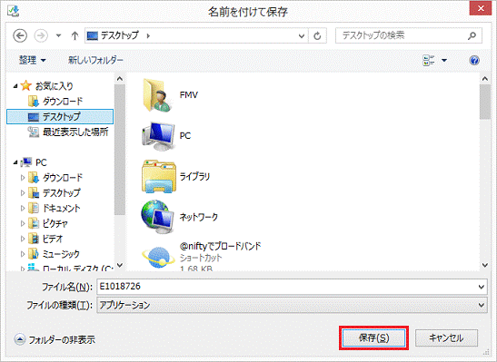Open the help icon

474,60
